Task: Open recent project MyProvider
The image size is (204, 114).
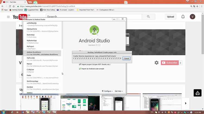Action: 42,59
